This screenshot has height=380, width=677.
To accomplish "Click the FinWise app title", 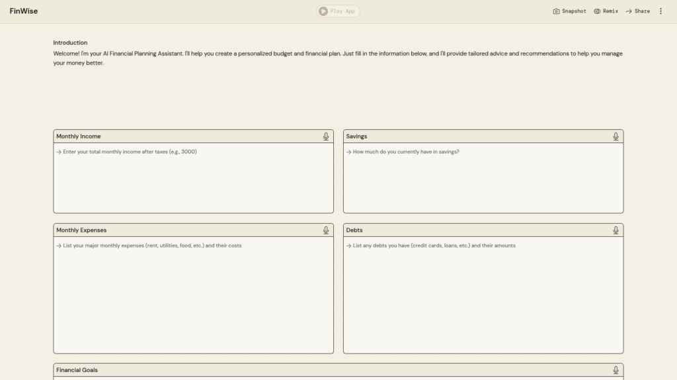I will coord(24,11).
